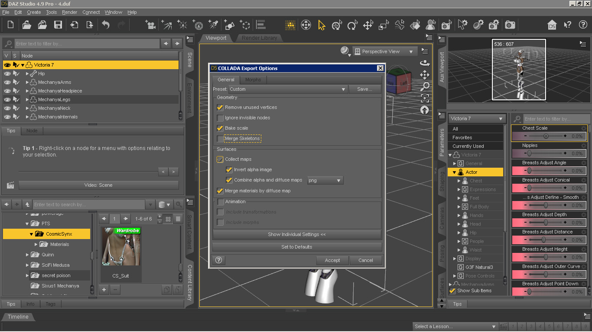Click the Set to Defaults button
The image size is (592, 332).
(x=297, y=247)
